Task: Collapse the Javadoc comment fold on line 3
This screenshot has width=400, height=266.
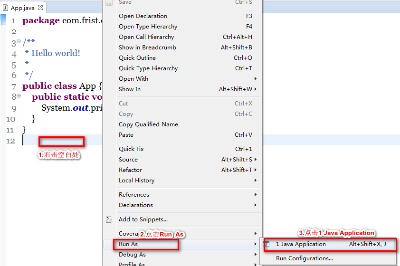Action: [19, 41]
